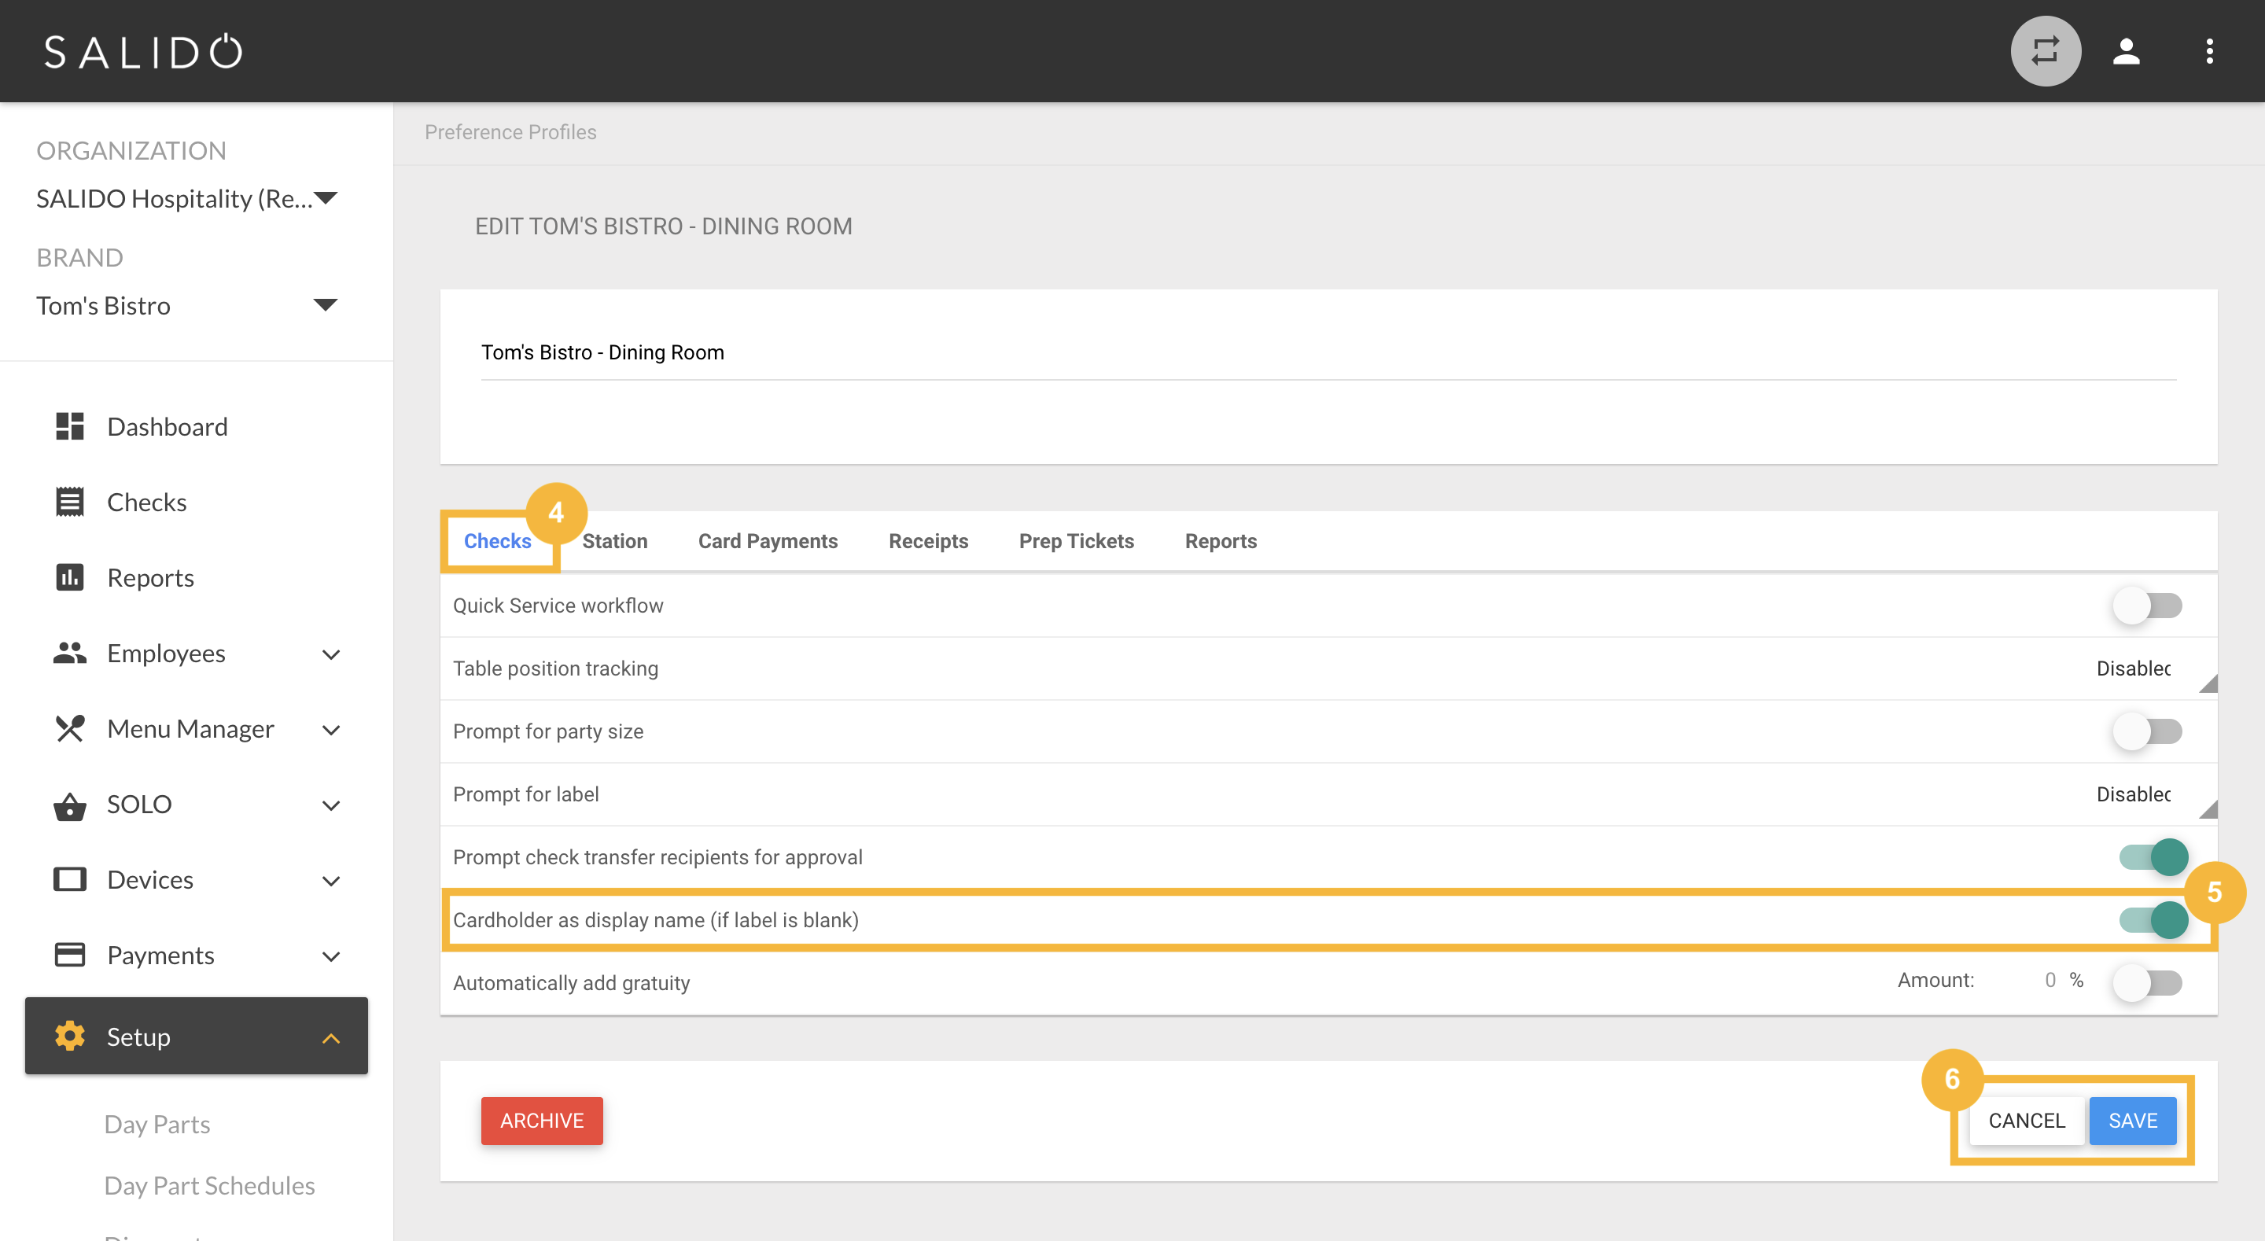2265x1241 pixels.
Task: Click the blue SAVE button
Action: tap(2133, 1121)
